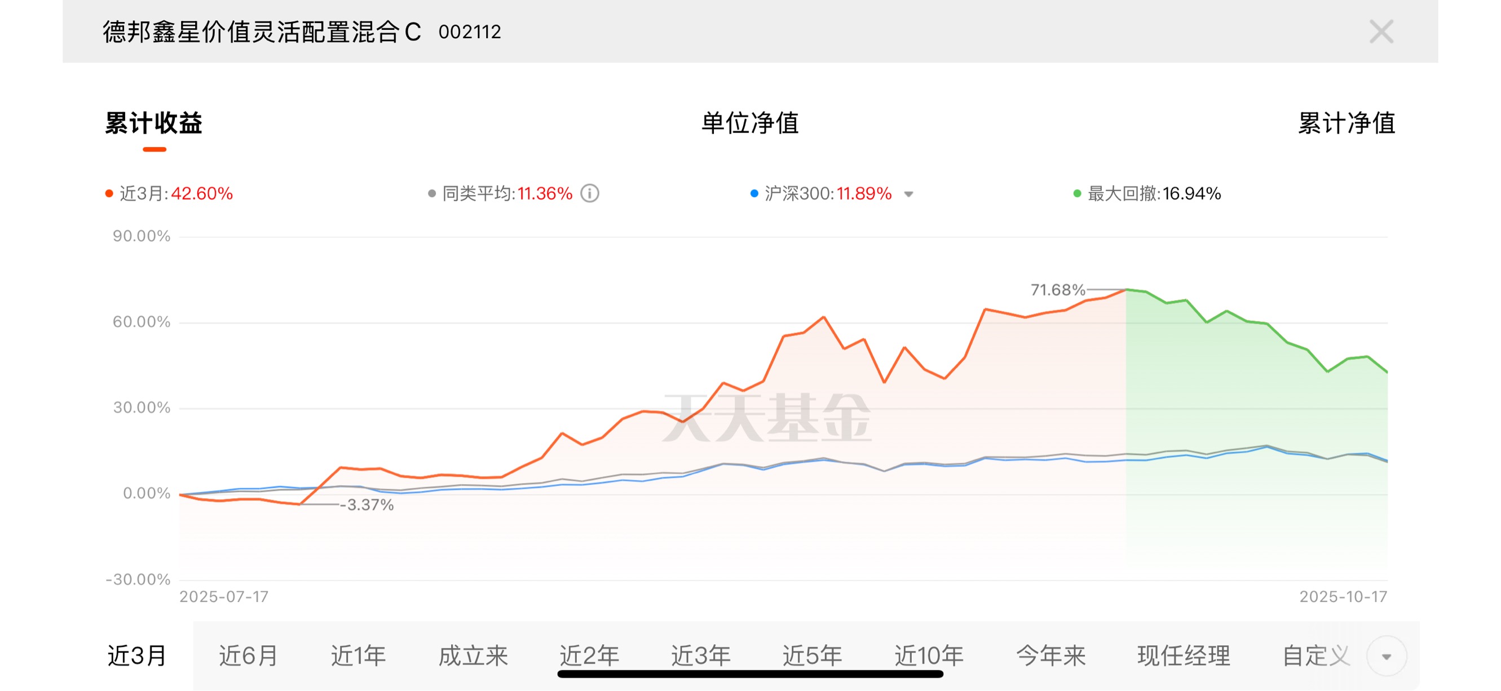Switch to the 累计净值 tab
Screen dimensions: 1501x691
tap(1346, 123)
